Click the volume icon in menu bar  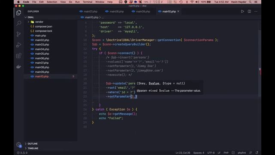coord(197,2)
